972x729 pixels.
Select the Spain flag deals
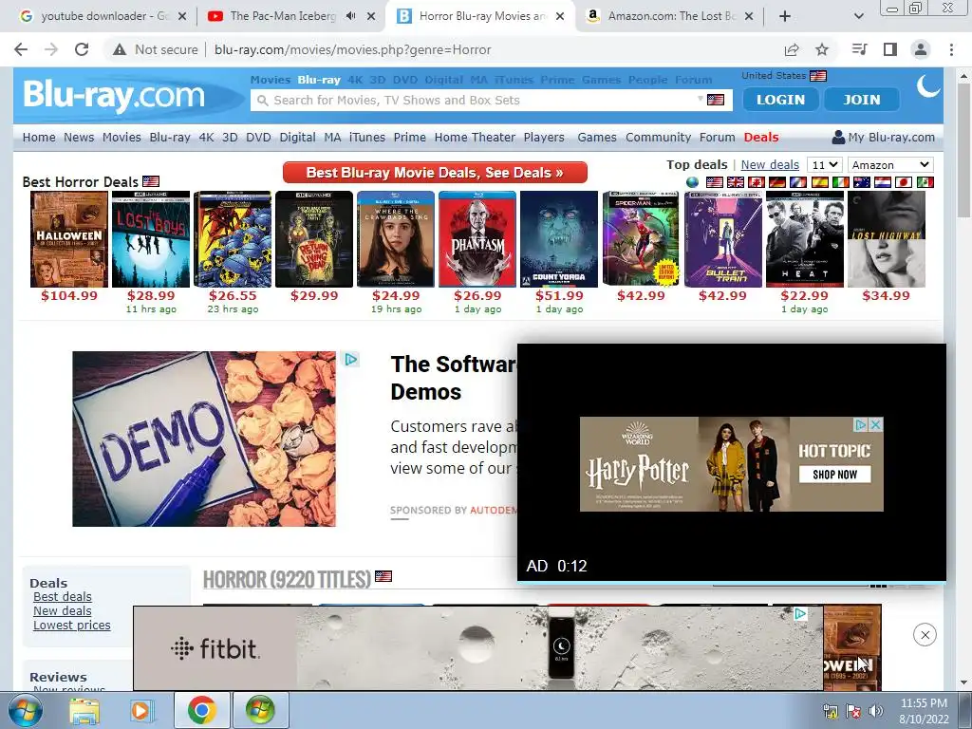(x=819, y=182)
